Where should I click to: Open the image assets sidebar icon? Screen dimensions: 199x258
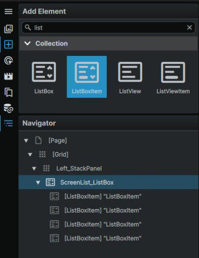[9, 29]
